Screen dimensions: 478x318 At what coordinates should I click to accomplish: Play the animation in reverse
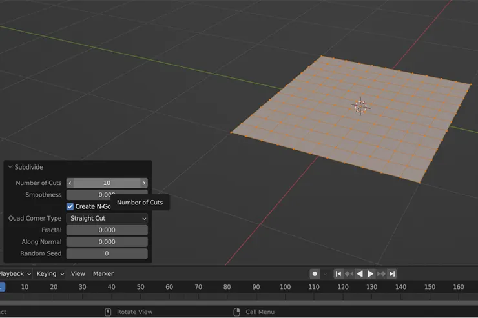360,273
